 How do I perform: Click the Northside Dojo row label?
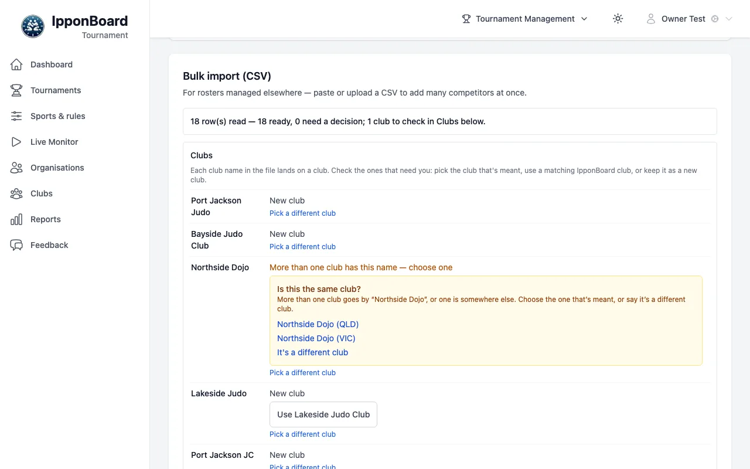coord(220,267)
